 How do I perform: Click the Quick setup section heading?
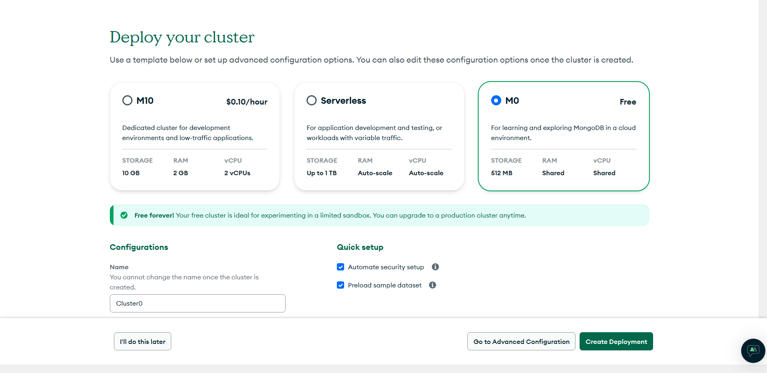360,247
